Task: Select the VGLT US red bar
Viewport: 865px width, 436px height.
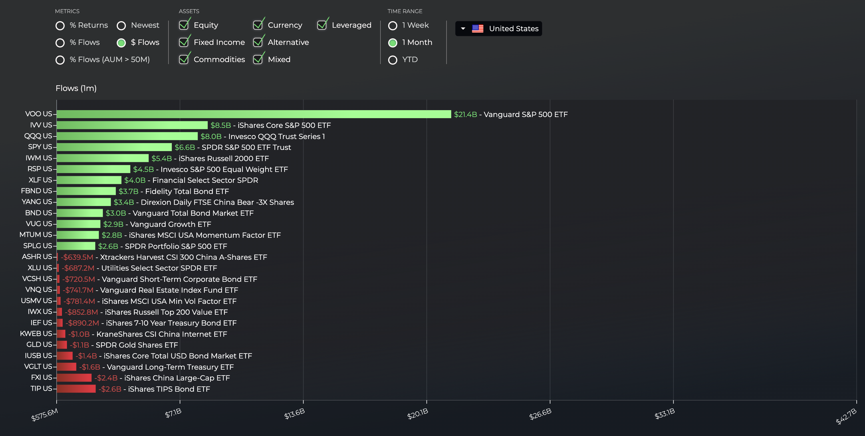Action: click(66, 367)
